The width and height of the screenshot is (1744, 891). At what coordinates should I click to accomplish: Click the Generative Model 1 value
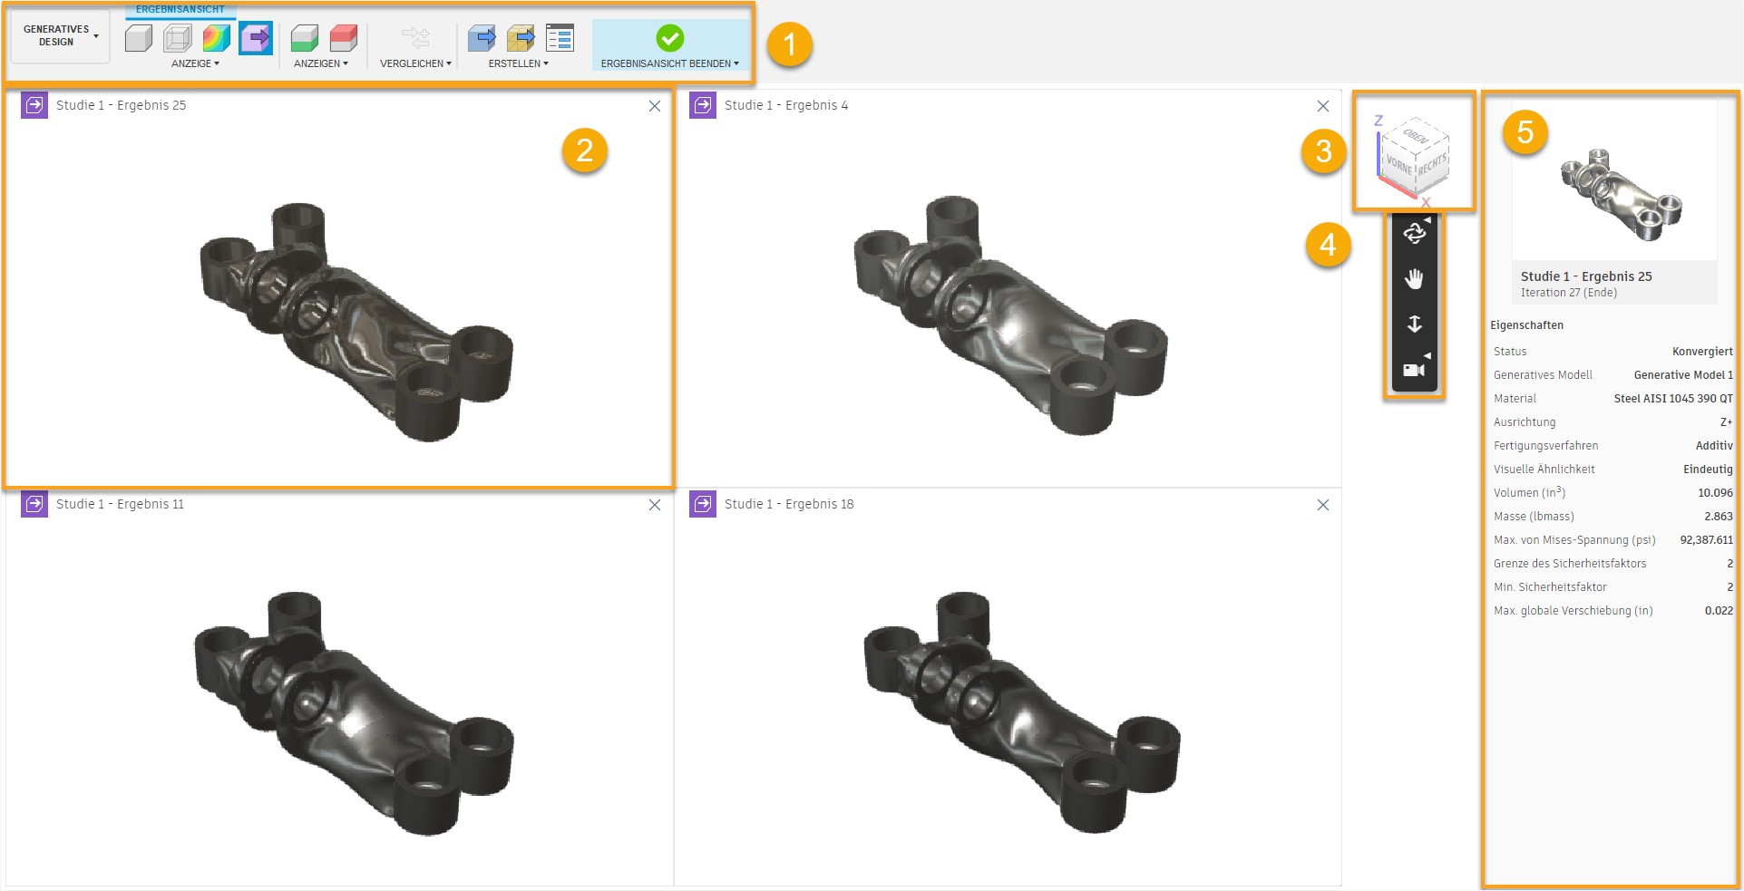(x=1683, y=375)
